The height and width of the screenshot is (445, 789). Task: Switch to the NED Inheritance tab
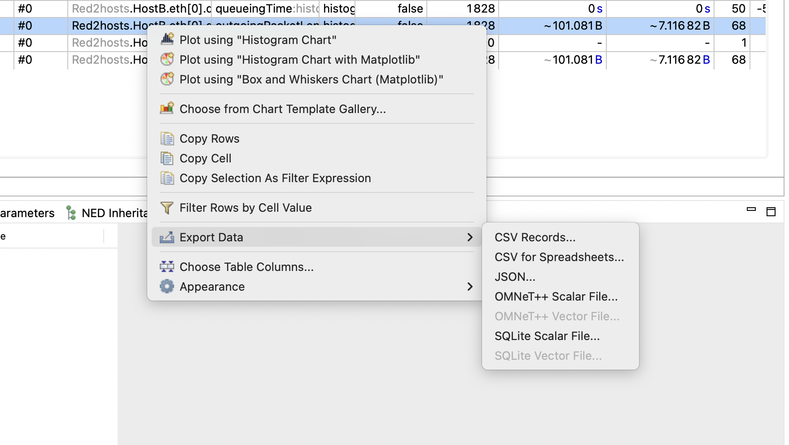pyautogui.click(x=107, y=213)
